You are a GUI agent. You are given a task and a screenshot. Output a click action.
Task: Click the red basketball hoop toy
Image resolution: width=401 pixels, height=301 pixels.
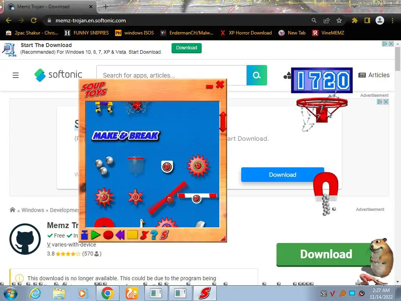pos(322,110)
